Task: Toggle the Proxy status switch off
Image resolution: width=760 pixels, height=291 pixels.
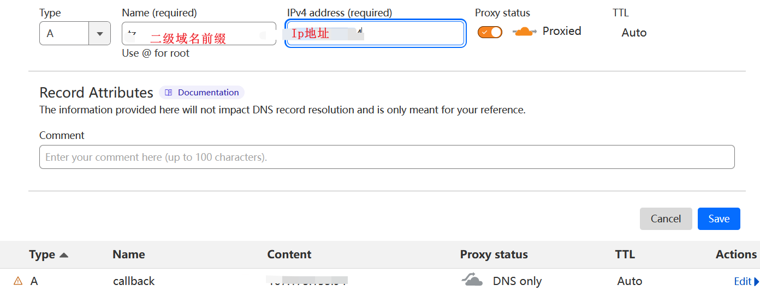Action: point(490,32)
